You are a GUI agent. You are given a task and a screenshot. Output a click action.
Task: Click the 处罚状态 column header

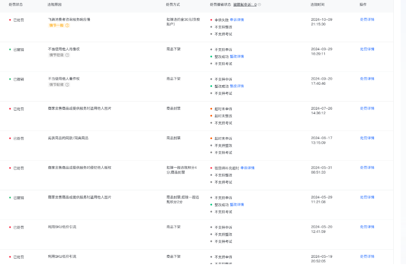(x=16, y=5)
